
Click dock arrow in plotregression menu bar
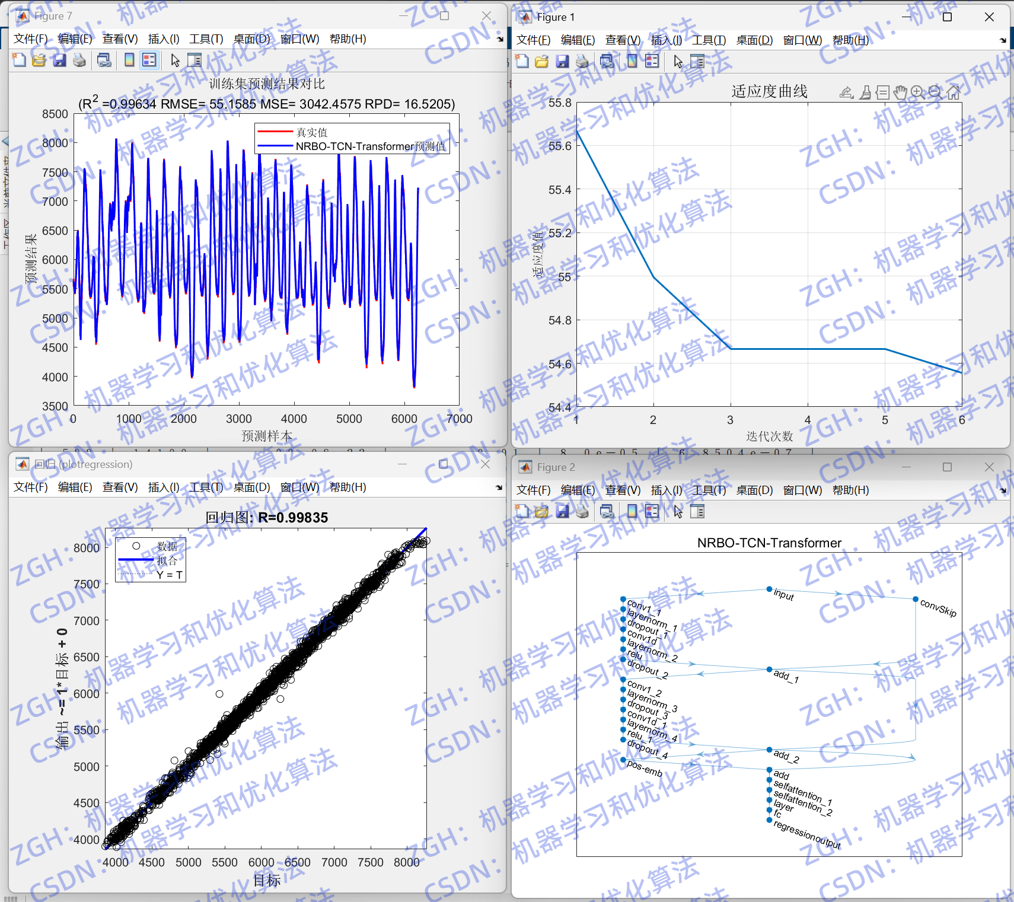click(500, 487)
